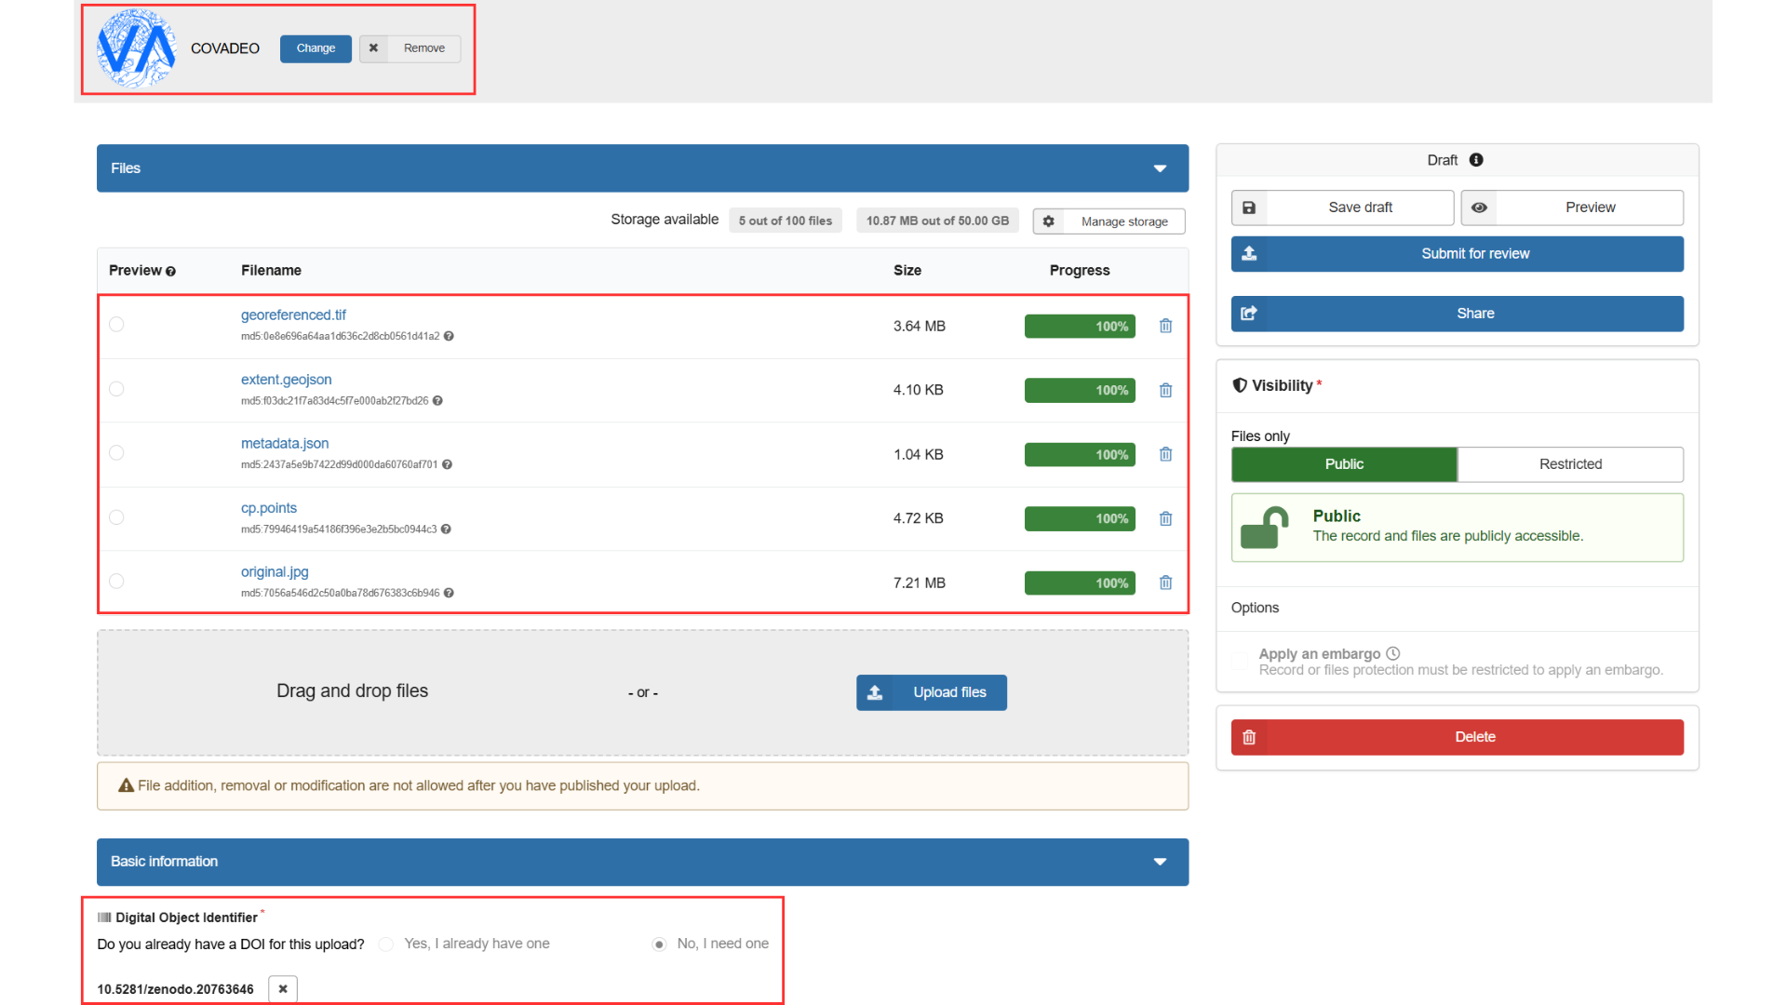Open the metadata.json file link

click(x=285, y=443)
